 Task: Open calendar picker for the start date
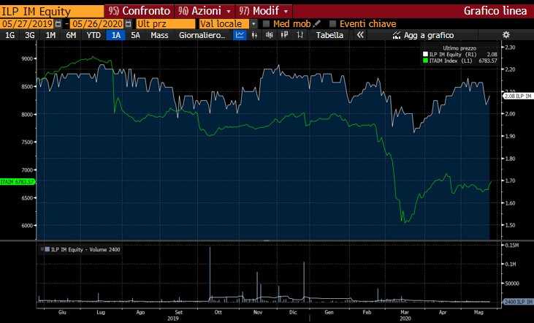(x=58, y=24)
